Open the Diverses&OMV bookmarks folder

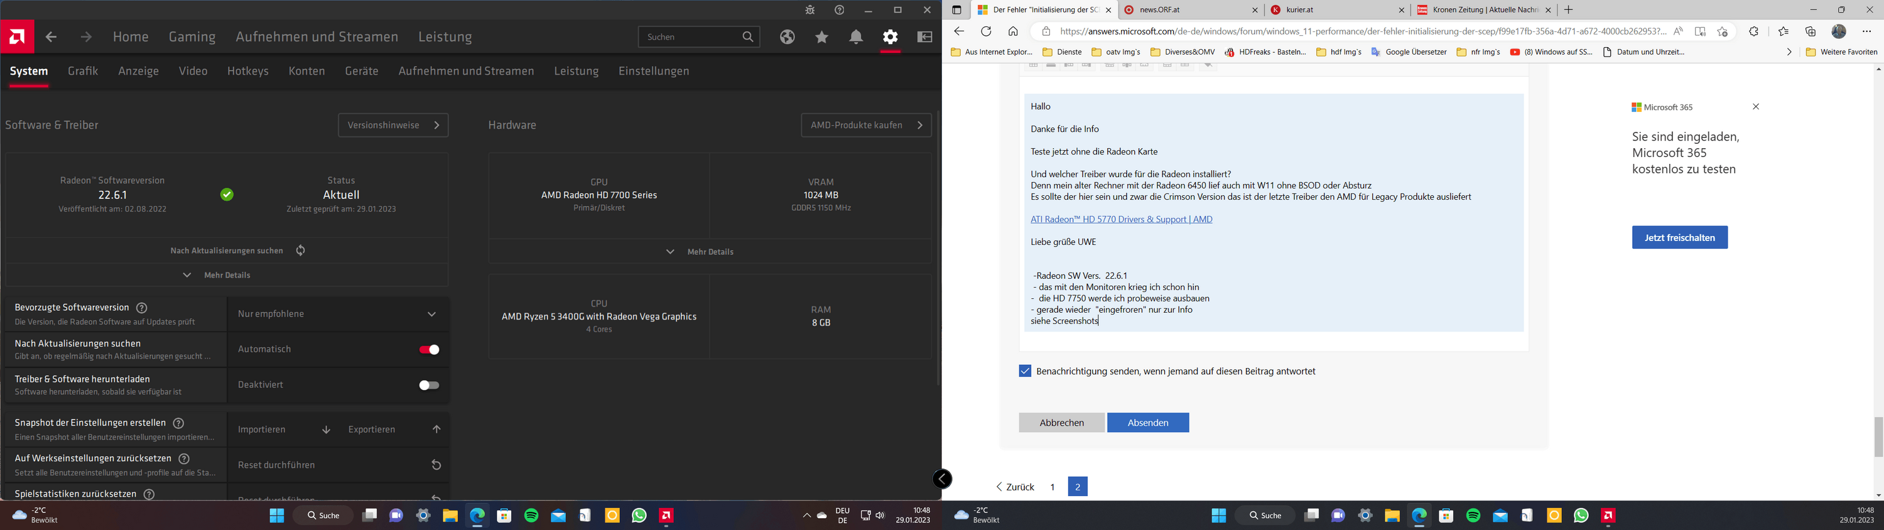[1183, 52]
